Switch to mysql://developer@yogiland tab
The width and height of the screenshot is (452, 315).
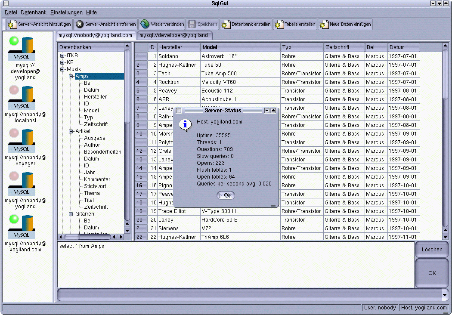pos(174,35)
